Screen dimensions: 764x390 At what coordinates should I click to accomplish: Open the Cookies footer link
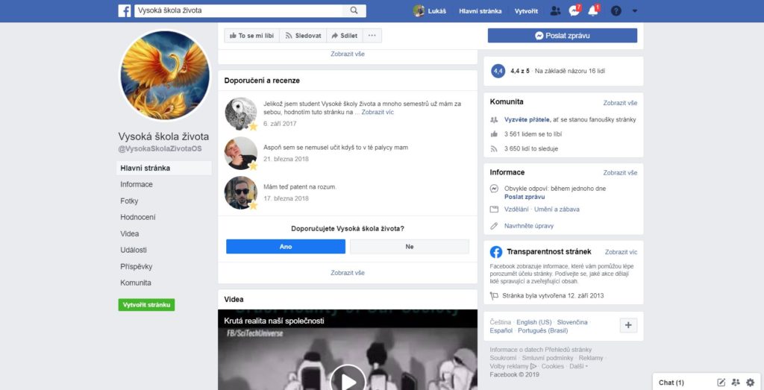[x=553, y=366]
